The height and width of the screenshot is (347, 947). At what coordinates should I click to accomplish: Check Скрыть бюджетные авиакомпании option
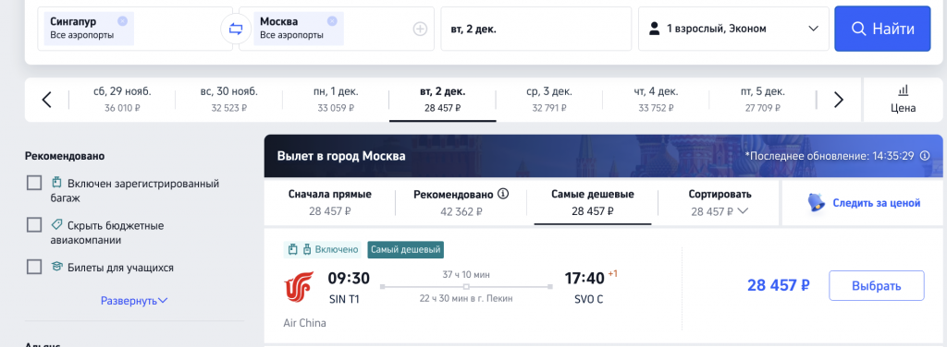[34, 224]
